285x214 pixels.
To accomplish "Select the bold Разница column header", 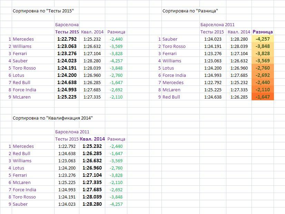I will [263, 32].
